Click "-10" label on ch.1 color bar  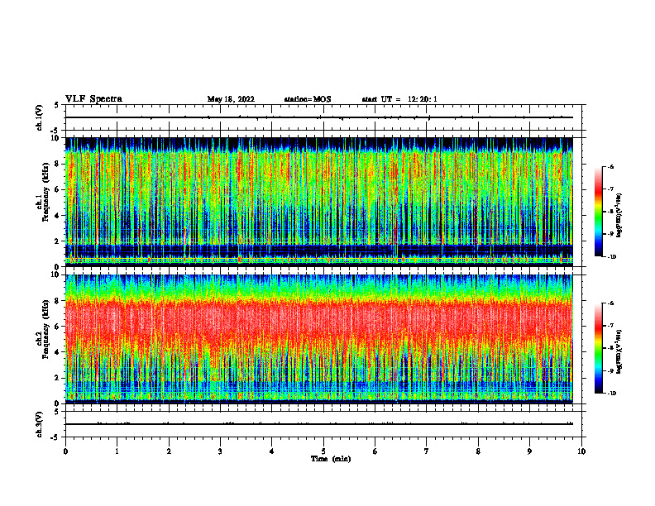pyautogui.click(x=611, y=257)
